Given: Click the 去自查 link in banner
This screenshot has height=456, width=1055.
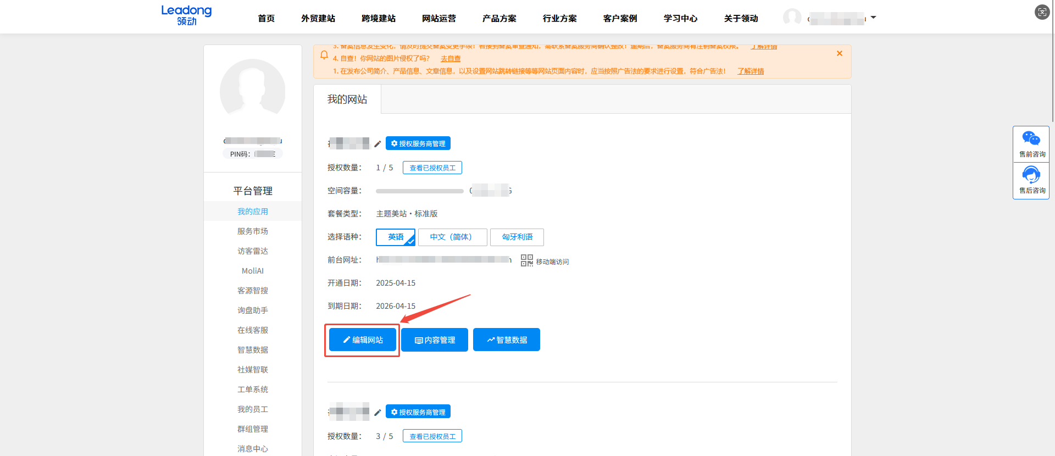Looking at the screenshot, I should pyautogui.click(x=451, y=59).
